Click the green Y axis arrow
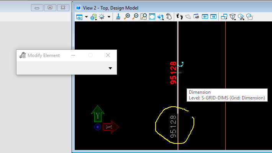This screenshot has width=272, height=153. point(98,114)
